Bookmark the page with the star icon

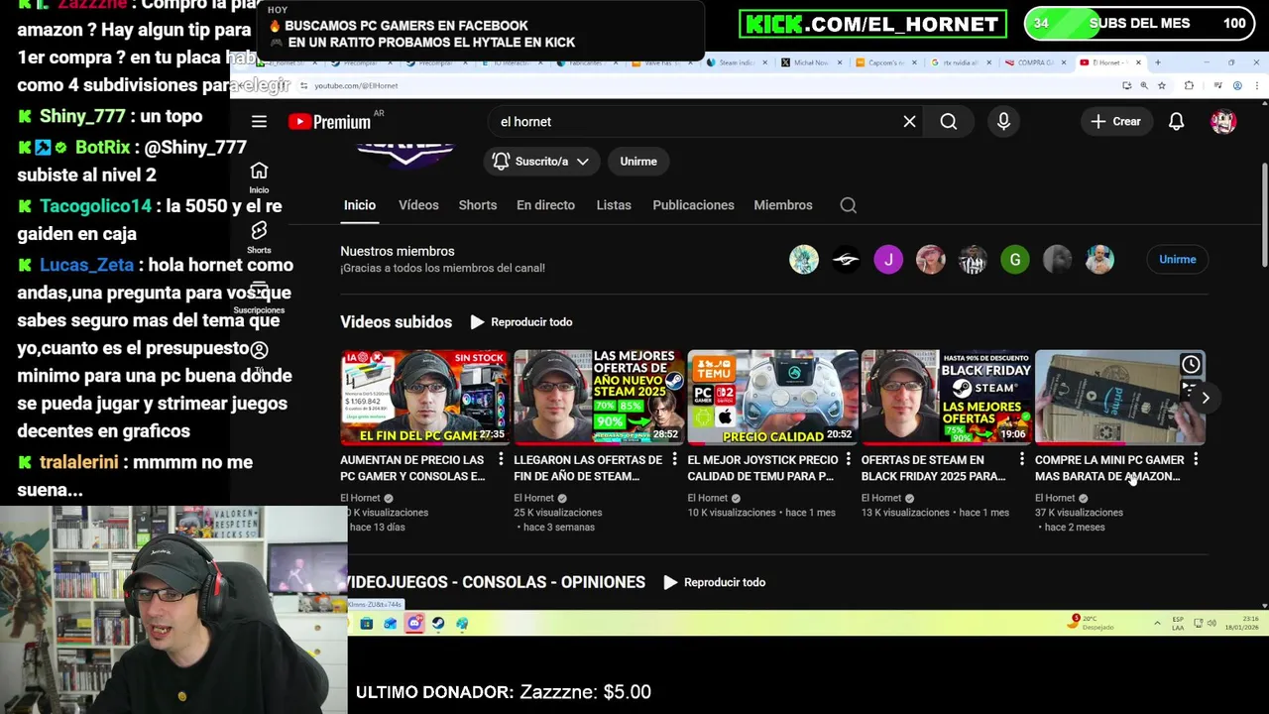click(1161, 85)
